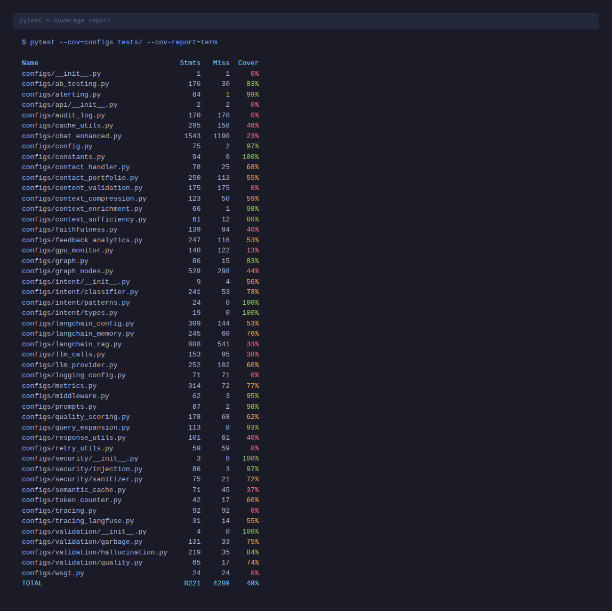612x611 pixels.
Task: Select configs/gpu_monitor.py file name
Action: 67,250
